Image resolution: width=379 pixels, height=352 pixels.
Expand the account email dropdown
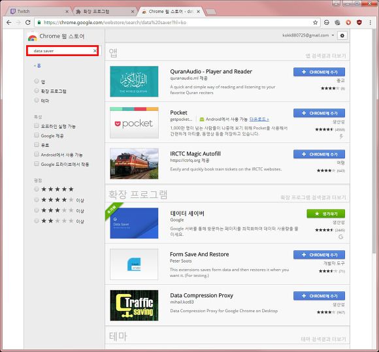click(x=333, y=35)
